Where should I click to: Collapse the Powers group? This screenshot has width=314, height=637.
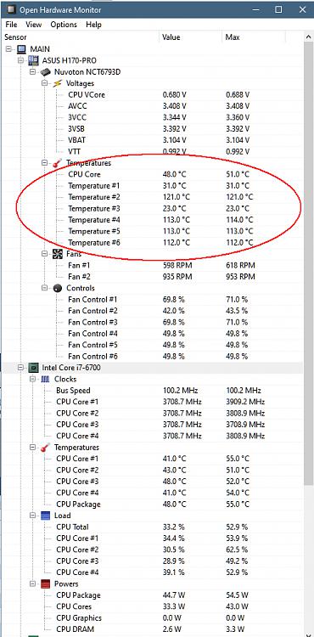point(33,583)
